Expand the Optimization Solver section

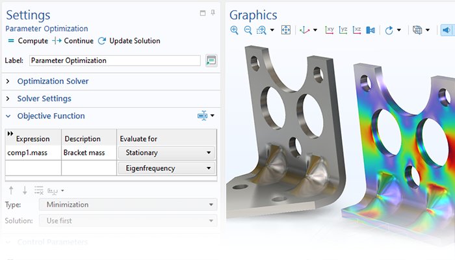tap(8, 81)
